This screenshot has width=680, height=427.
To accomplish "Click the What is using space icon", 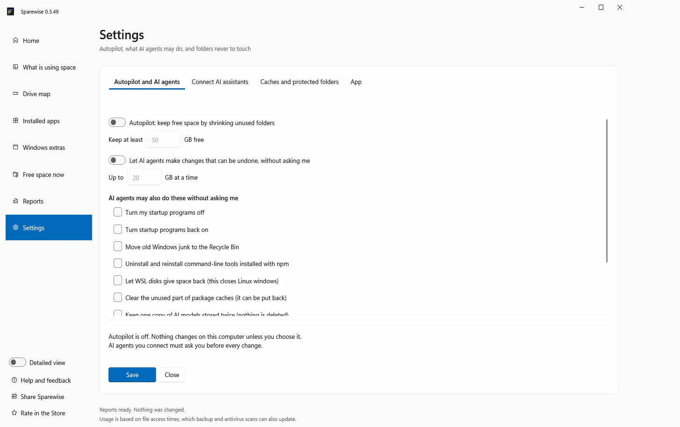I will click(15, 67).
